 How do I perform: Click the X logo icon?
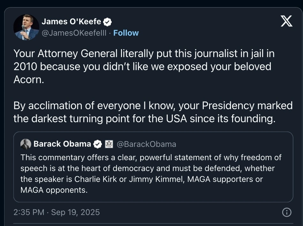pos(286,21)
